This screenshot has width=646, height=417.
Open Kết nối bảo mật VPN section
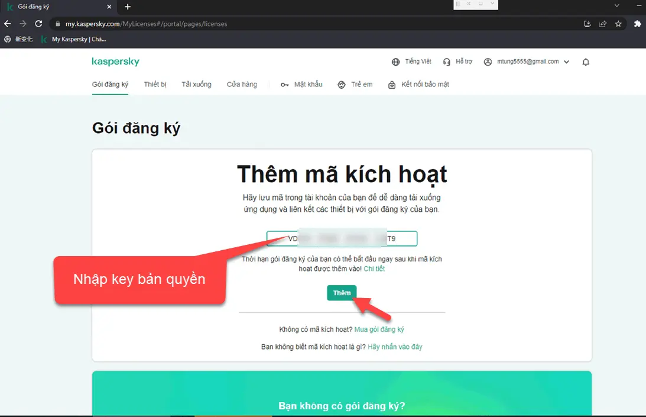pyautogui.click(x=418, y=85)
